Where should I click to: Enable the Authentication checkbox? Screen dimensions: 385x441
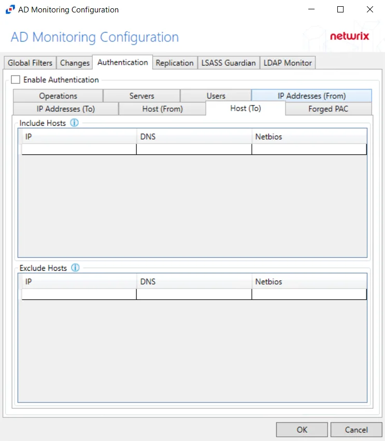tap(16, 80)
